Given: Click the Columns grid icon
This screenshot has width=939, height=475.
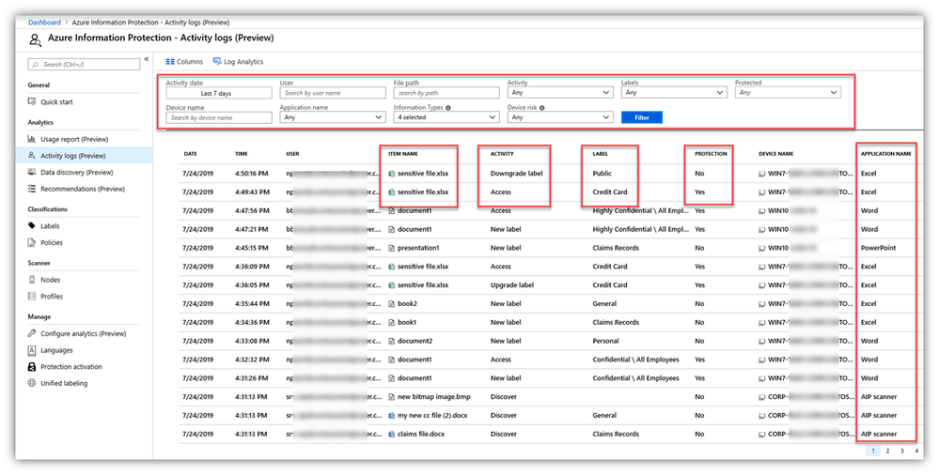Looking at the screenshot, I should (x=170, y=62).
